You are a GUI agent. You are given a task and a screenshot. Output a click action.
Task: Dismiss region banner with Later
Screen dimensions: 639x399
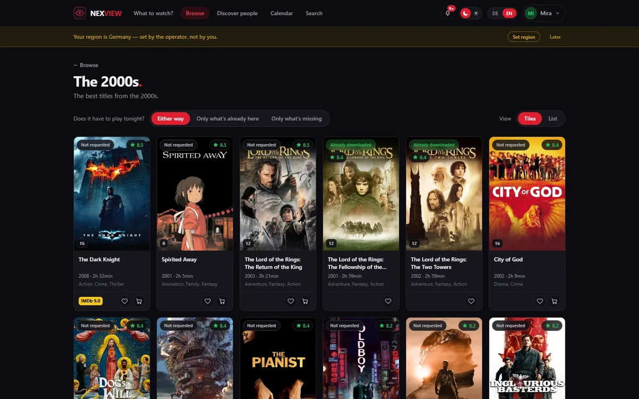point(555,37)
